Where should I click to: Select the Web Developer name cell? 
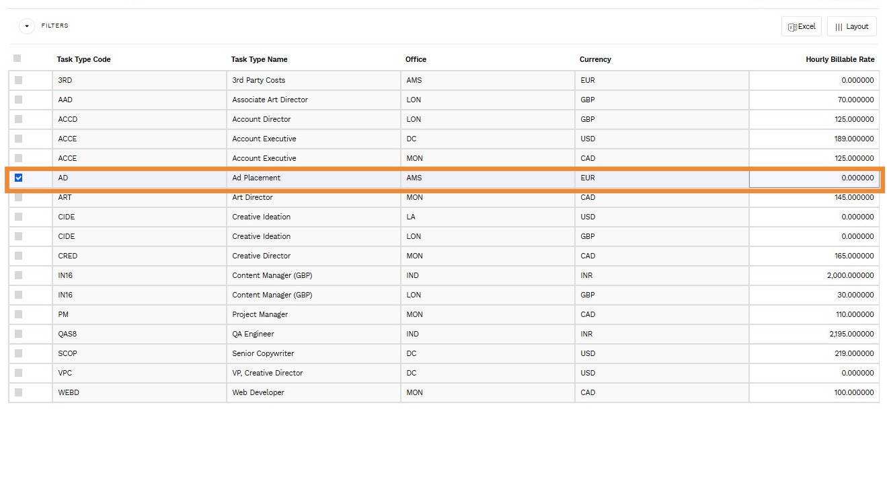click(313, 392)
